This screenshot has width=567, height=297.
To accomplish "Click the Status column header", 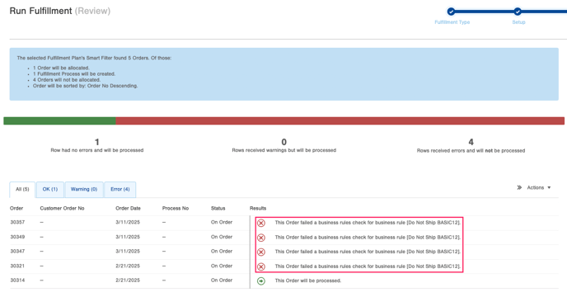I will pyautogui.click(x=218, y=208).
